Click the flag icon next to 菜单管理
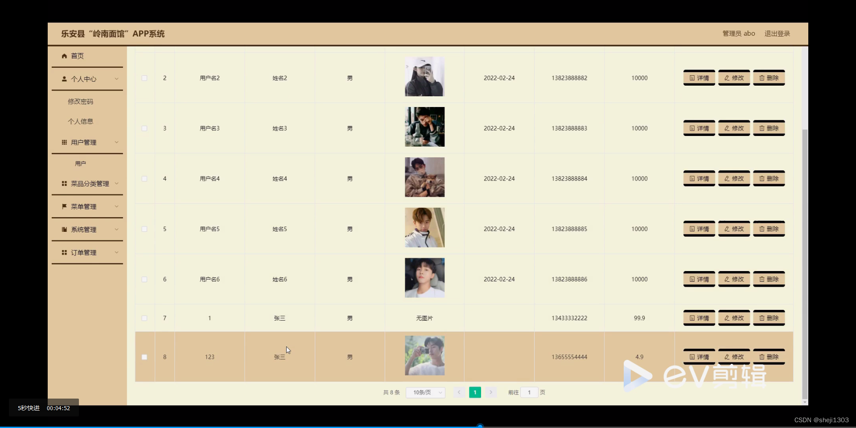This screenshot has width=856, height=428. coord(65,206)
